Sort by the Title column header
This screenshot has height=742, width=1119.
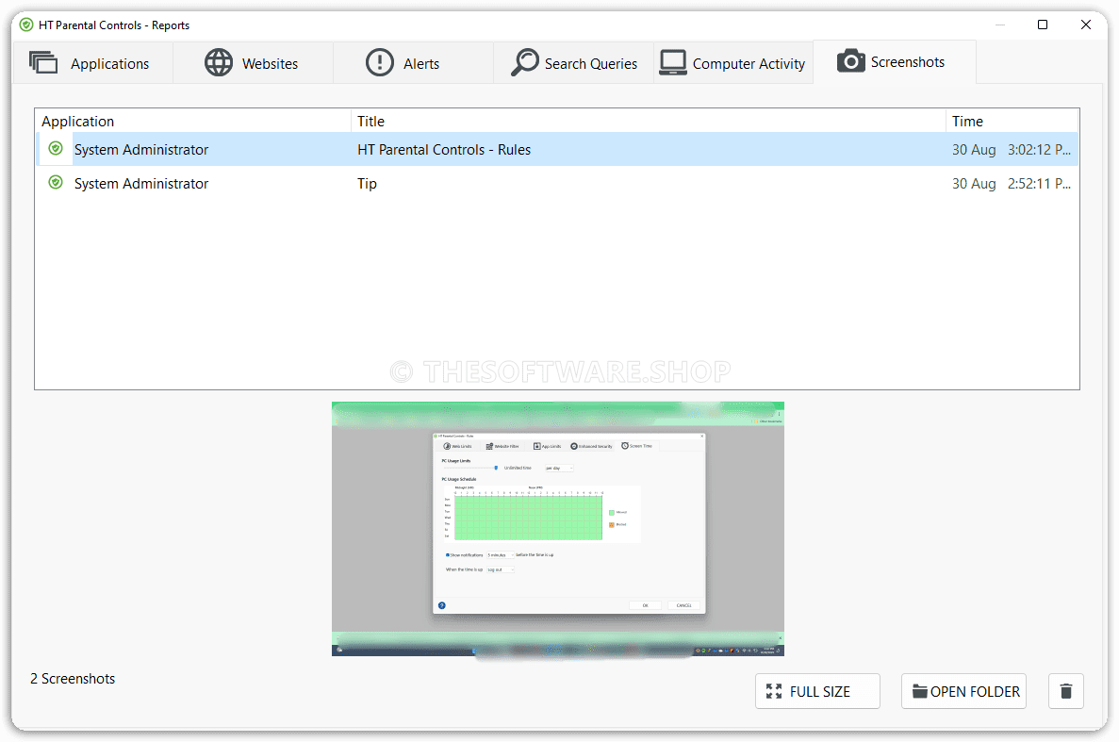click(648, 122)
